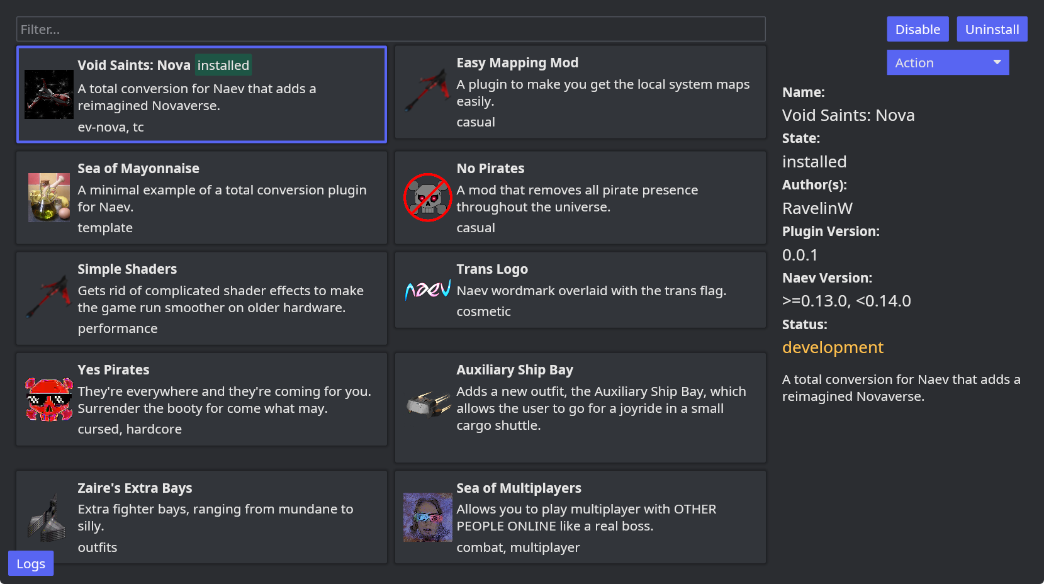Viewport: 1044px width, 584px height.
Task: Disable the Void Saints: Nova plugin
Action: 917,29
